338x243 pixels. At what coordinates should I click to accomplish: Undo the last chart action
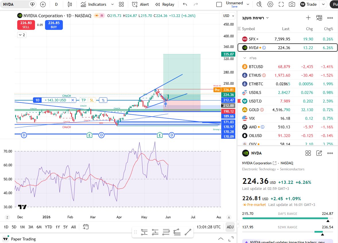pyautogui.click(x=185, y=4)
